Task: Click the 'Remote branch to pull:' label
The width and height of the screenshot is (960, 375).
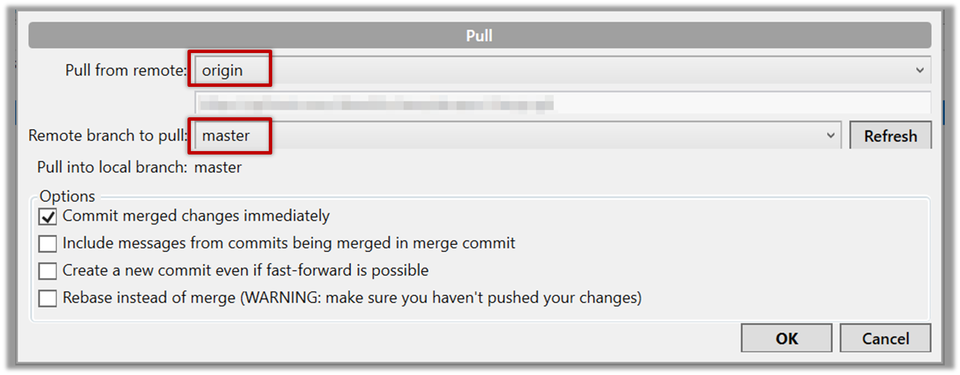Action: (107, 136)
